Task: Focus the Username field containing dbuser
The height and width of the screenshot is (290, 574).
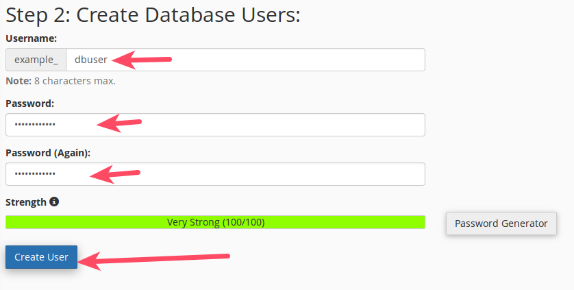Action: coord(274,60)
